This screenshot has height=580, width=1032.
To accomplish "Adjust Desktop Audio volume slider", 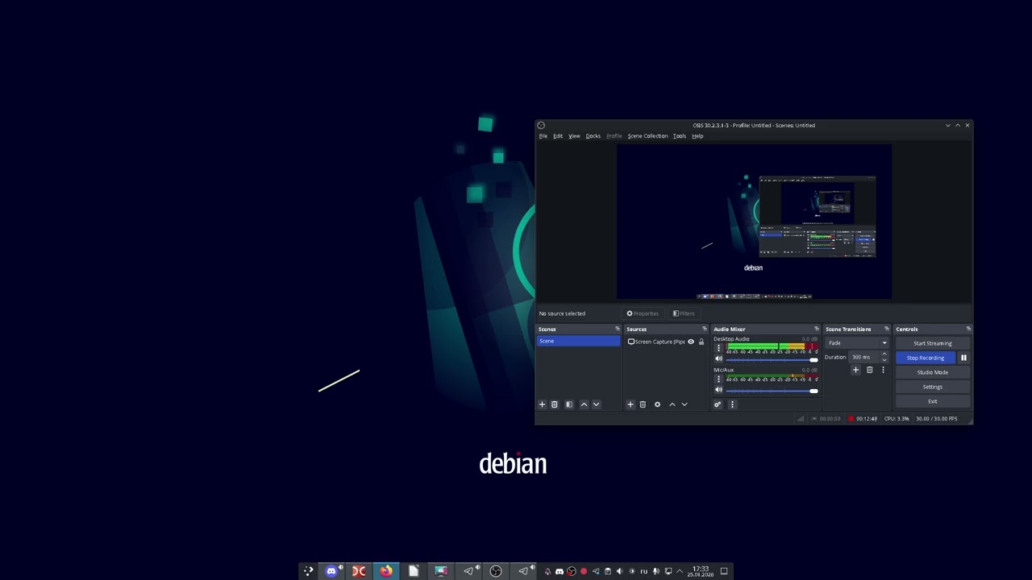I will click(x=772, y=360).
